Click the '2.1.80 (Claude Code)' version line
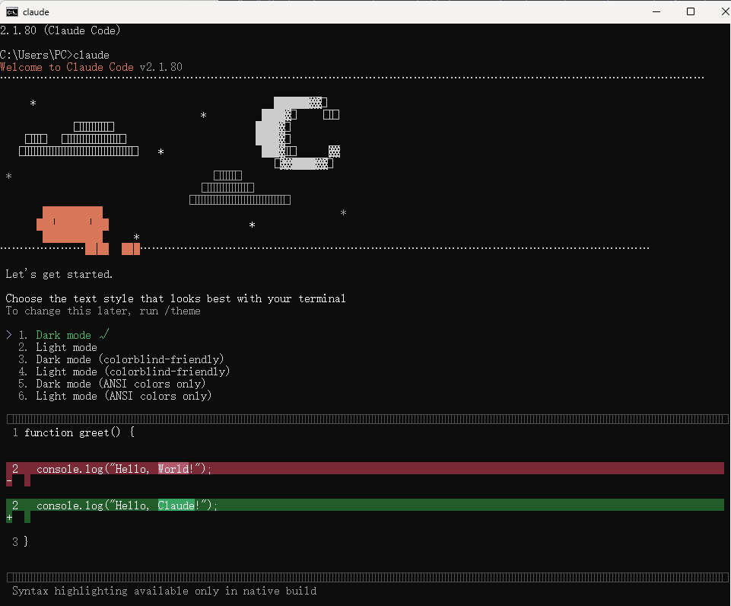 pyautogui.click(x=60, y=30)
